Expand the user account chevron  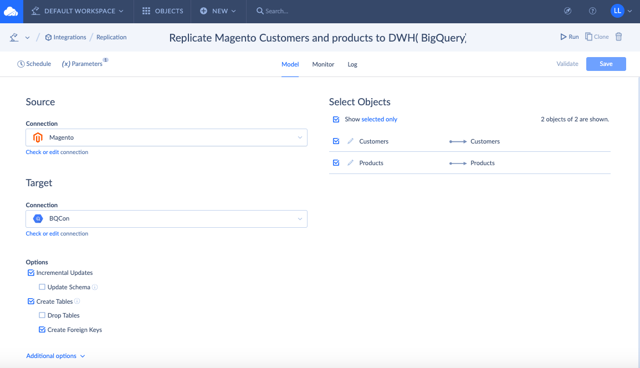pos(630,11)
